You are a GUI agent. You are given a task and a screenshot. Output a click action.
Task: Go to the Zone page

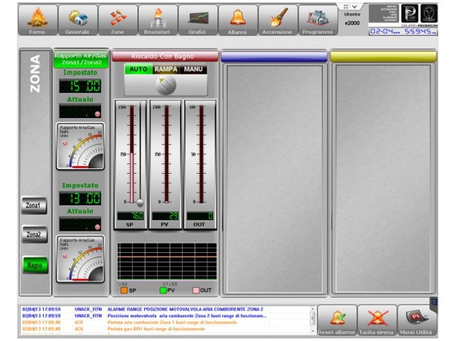tap(118, 19)
